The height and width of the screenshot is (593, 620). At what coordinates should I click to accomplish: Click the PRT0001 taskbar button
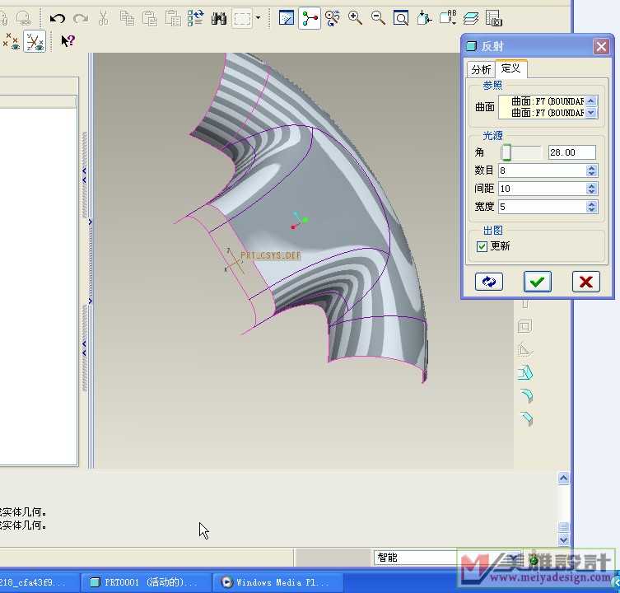(x=148, y=582)
